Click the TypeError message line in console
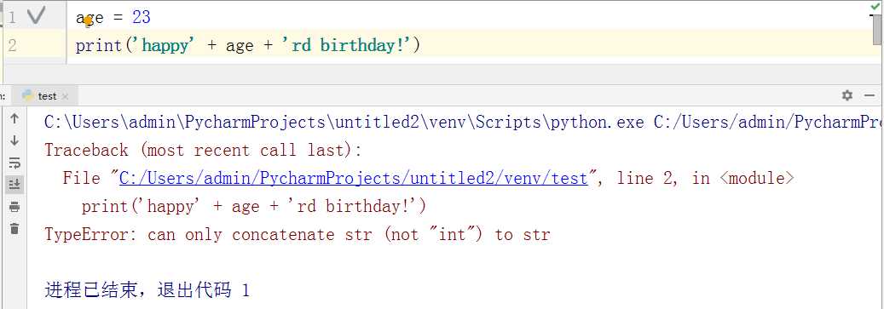This screenshot has height=309, width=884. pyautogui.click(x=298, y=234)
